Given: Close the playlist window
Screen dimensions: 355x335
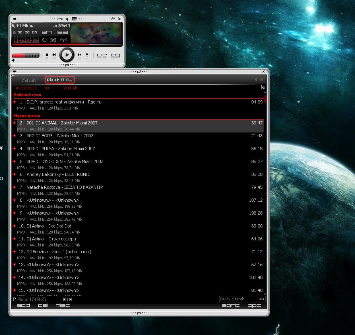Looking at the screenshot, I should pyautogui.click(x=264, y=71).
